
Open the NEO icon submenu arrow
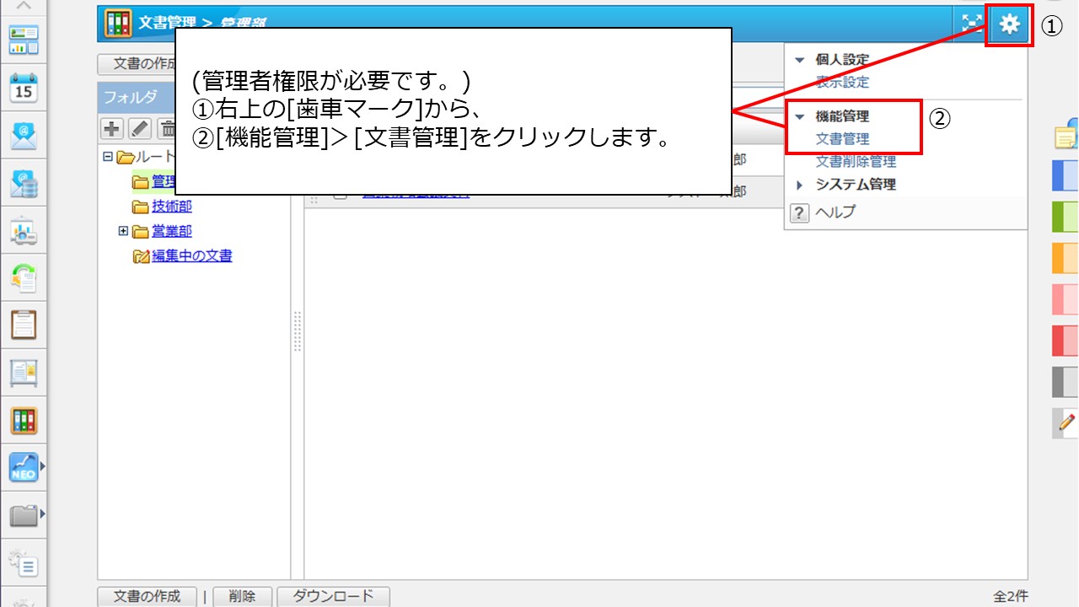point(42,465)
